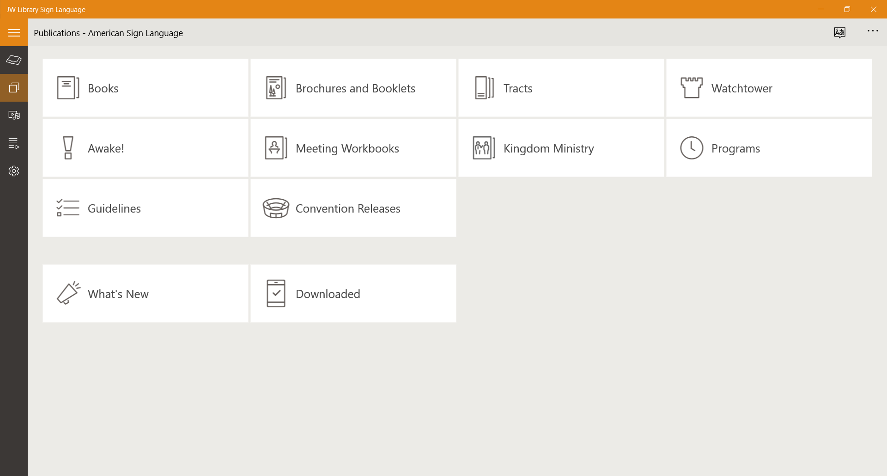Open the Tracts category

tap(561, 88)
